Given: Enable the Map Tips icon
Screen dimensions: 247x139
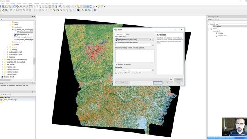Looking at the screenshot, I should click(x=99, y=7).
